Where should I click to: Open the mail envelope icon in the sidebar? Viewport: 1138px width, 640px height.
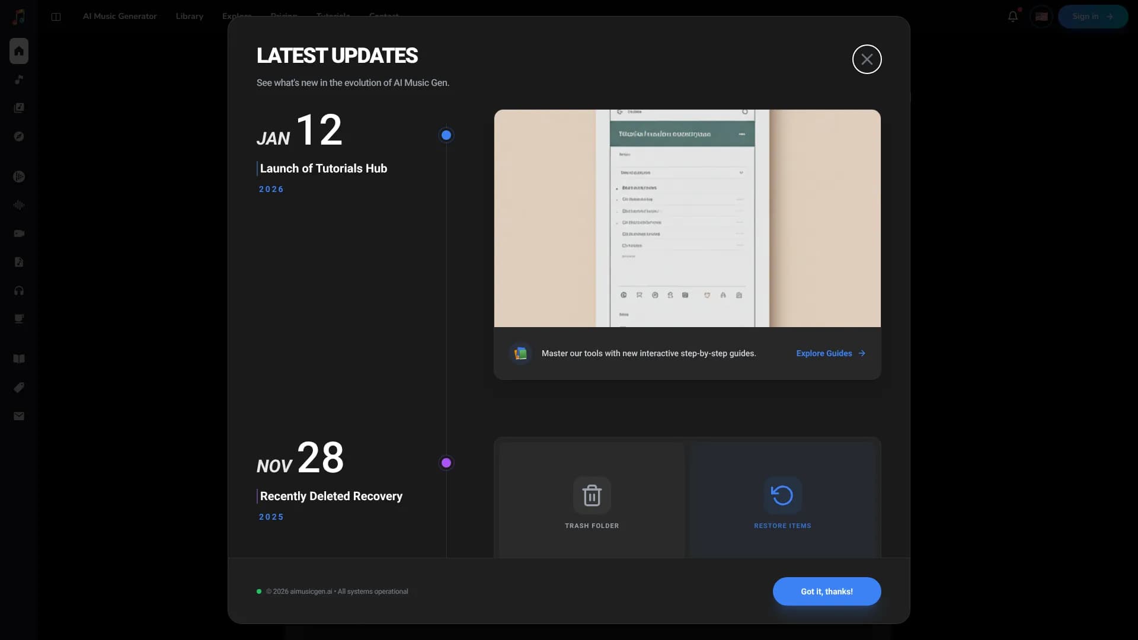coord(19,415)
